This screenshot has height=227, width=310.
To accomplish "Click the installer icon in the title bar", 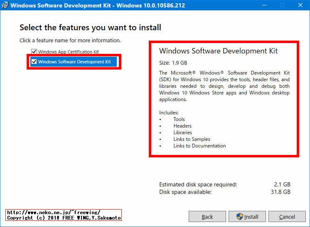I will [x=5, y=5].
